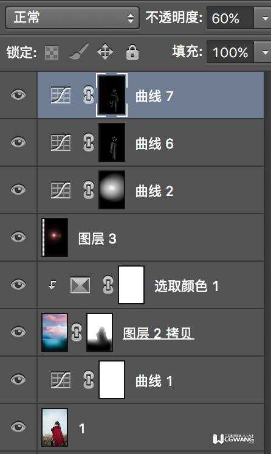Click the selective color icon on 选取颜色 1
Screen dimensions: 271x454
pyautogui.click(x=80, y=285)
